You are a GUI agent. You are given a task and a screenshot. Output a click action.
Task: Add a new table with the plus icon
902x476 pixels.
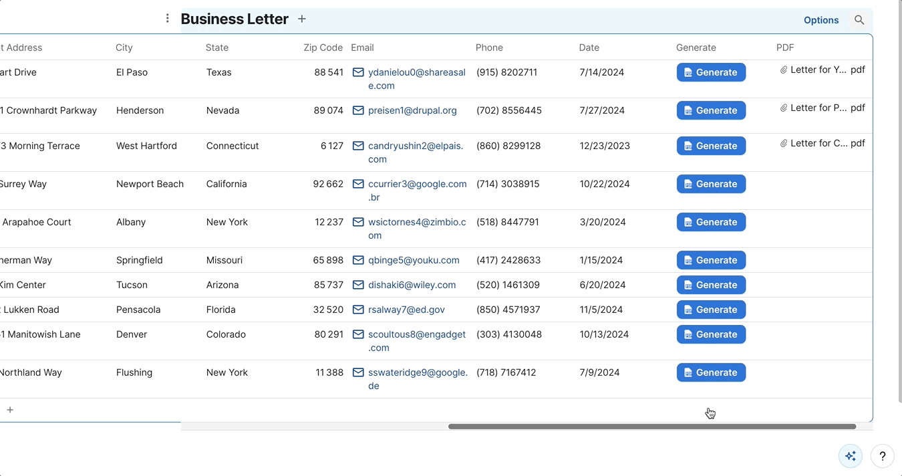click(x=301, y=19)
